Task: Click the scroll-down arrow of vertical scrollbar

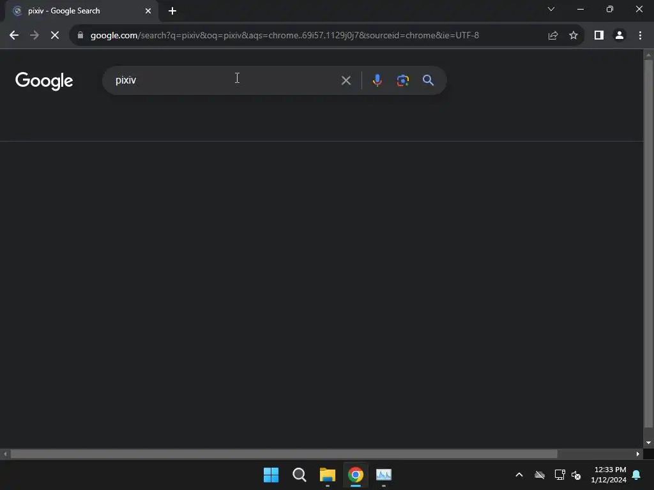Action: [648, 443]
